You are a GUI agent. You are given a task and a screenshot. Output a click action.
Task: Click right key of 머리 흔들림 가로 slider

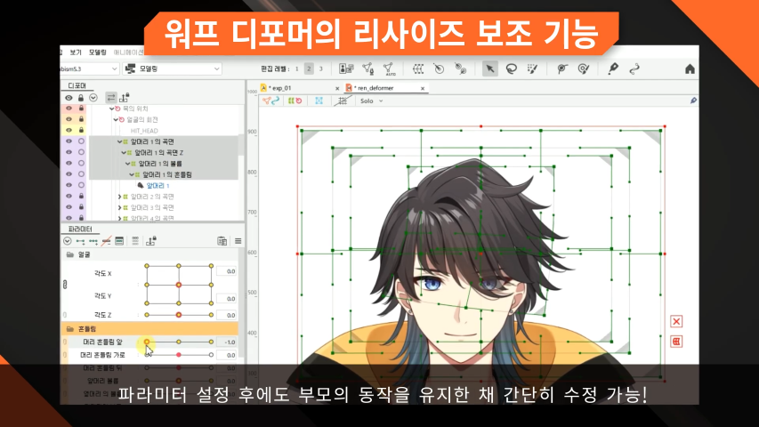(211, 355)
